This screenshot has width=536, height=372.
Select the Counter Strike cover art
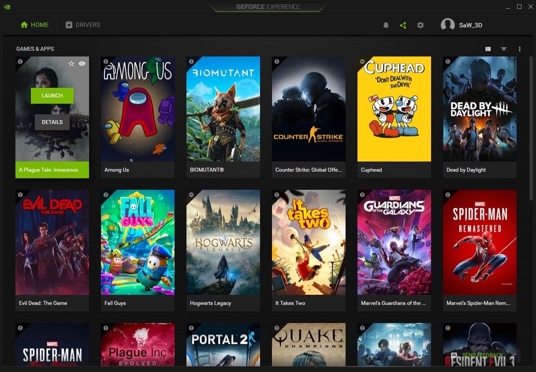point(309,109)
